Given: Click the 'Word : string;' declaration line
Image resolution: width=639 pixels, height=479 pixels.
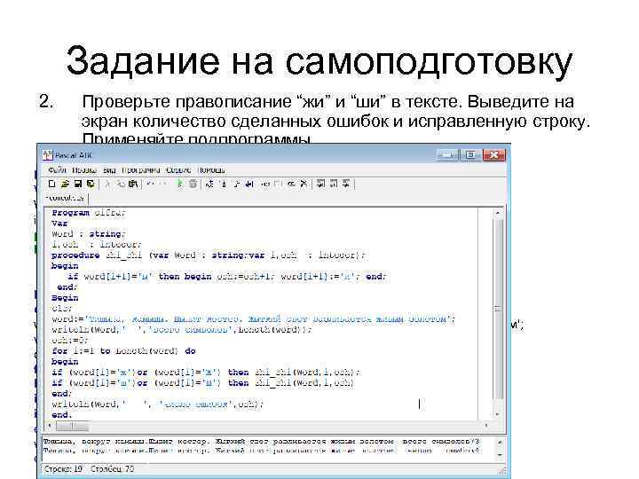Looking at the screenshot, I should click(89, 234).
